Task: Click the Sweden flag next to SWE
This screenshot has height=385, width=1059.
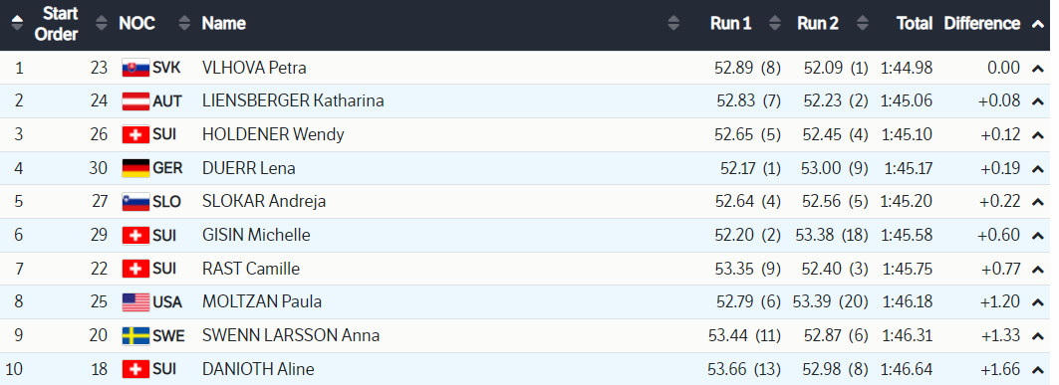Action: 135,336
